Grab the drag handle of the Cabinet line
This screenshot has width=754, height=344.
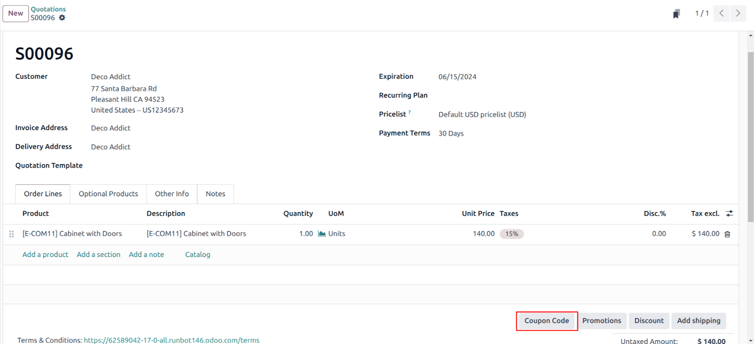12,234
